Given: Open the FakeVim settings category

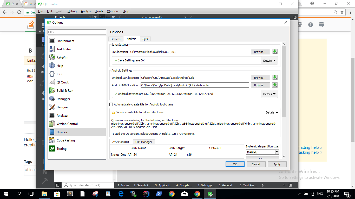Looking at the screenshot, I should pyautogui.click(x=62, y=58).
